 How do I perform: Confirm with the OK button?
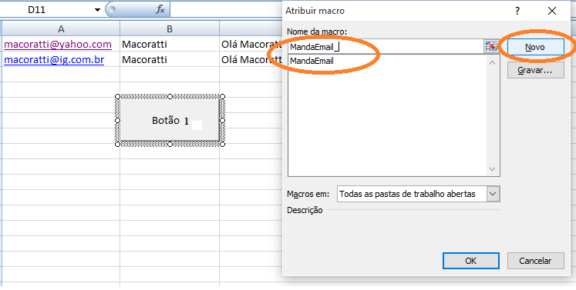pos(470,261)
